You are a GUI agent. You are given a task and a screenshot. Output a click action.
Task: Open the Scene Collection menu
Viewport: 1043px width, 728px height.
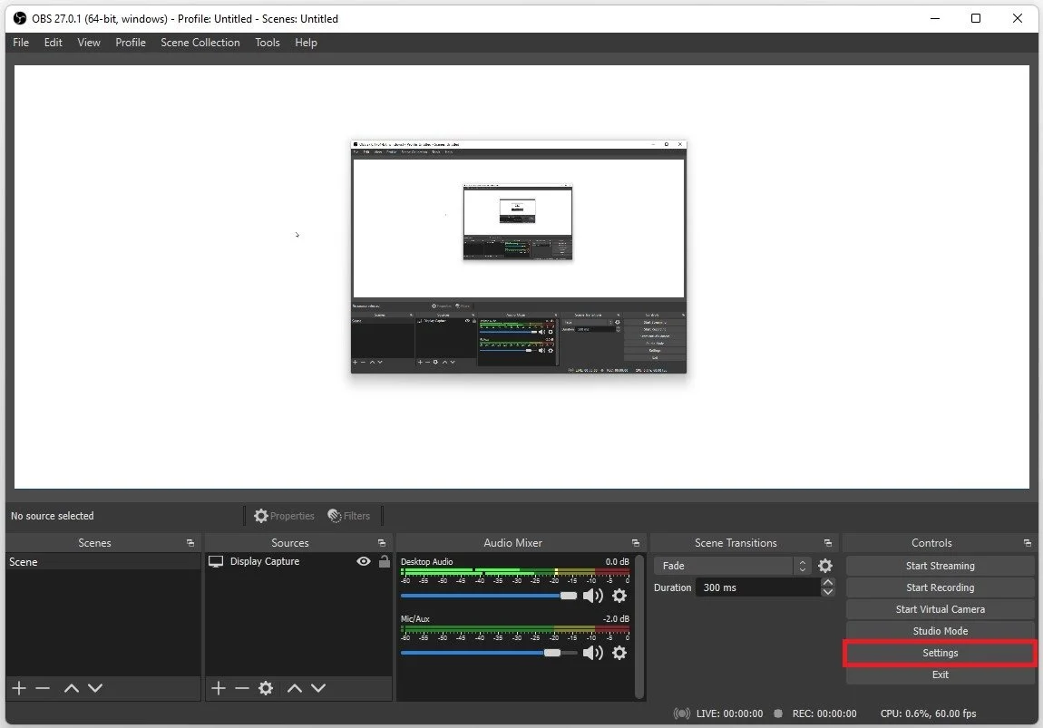200,42
